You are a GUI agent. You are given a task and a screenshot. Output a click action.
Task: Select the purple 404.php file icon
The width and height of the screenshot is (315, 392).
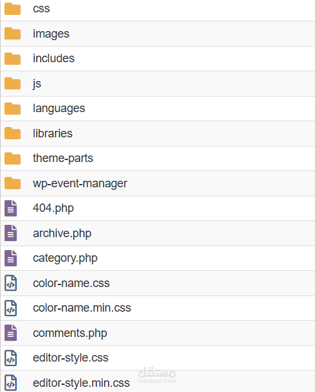tap(11, 208)
